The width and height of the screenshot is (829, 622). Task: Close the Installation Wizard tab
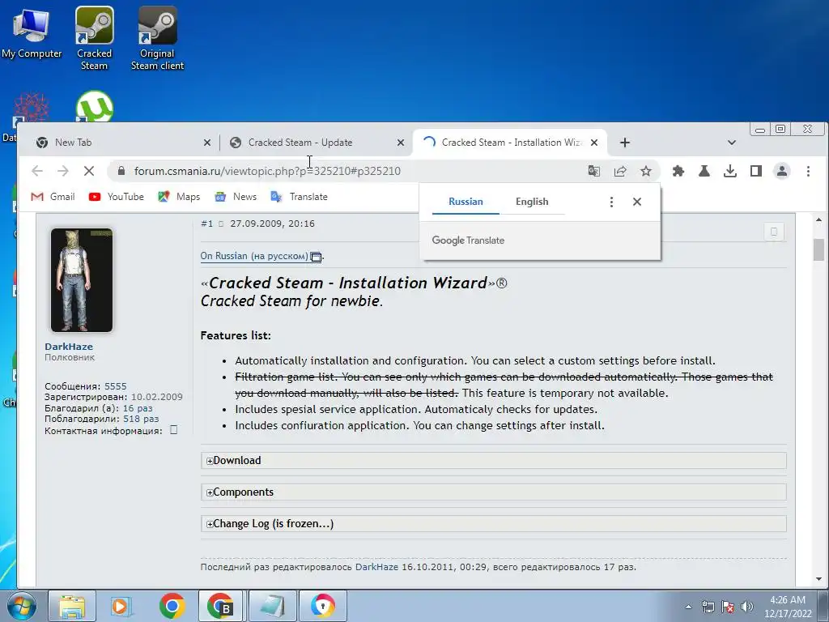click(593, 143)
